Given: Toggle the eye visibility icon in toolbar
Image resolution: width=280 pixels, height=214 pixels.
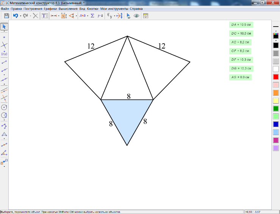Looking at the screenshot, I should point(136,16).
